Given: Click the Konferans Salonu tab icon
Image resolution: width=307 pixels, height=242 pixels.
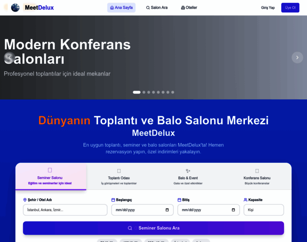Looking at the screenshot, I should coord(257,171).
